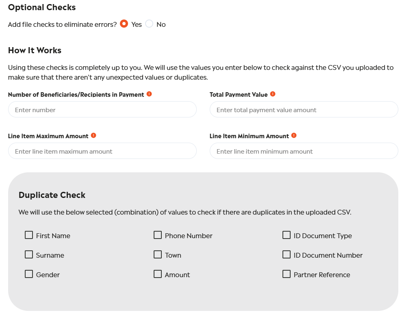Click the line item maximum amount field
Viewport: 404px width, 317px height.
coord(102,151)
